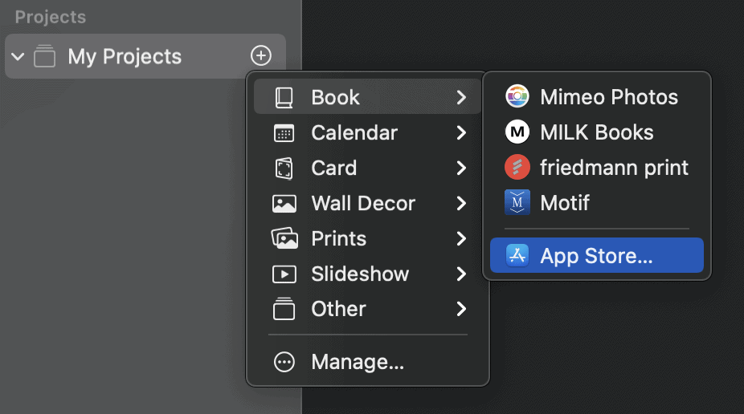Click the add project plus icon
This screenshot has height=414, width=744.
pos(261,56)
